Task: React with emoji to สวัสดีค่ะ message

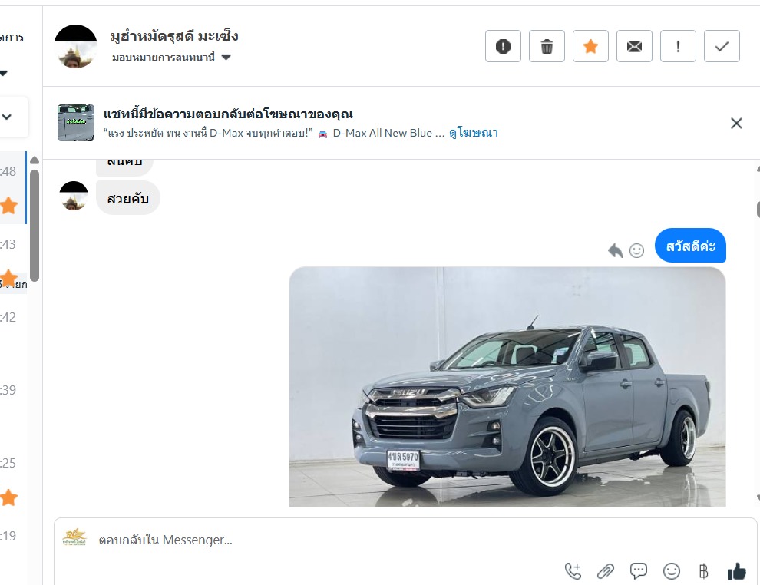Action: point(636,250)
